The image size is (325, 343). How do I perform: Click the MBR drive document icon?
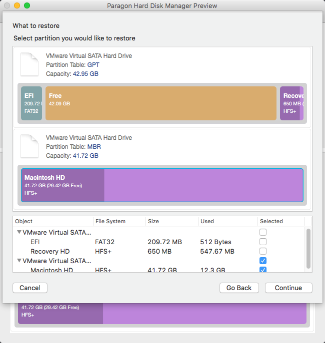29,146
